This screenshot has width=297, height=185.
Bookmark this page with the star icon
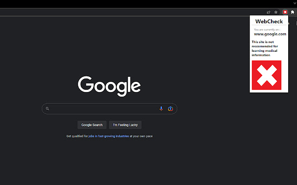click(x=276, y=12)
